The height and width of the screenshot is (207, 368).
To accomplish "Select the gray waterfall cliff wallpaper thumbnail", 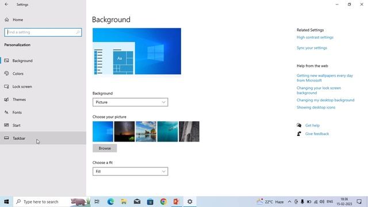I will point(189,132).
